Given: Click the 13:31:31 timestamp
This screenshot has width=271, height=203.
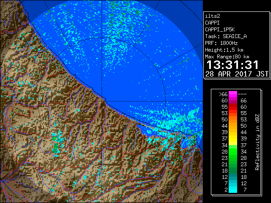Looking at the screenshot, I should pos(232,65).
